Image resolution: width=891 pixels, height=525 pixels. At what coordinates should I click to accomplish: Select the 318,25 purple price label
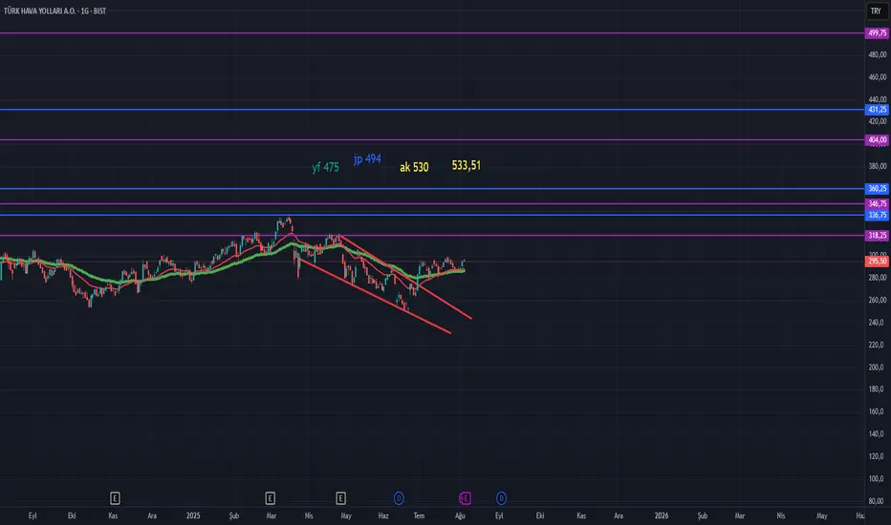[877, 236]
